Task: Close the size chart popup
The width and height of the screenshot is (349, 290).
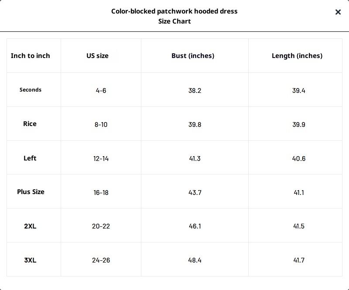Action: tap(338, 12)
